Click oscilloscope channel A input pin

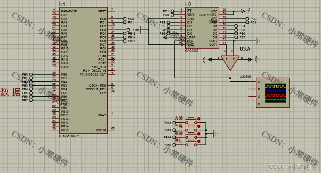pyautogui.click(x=252, y=82)
